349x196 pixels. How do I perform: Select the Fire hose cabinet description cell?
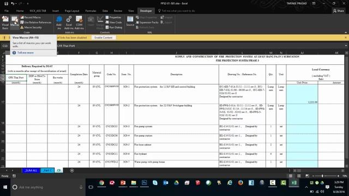pos(176,148)
